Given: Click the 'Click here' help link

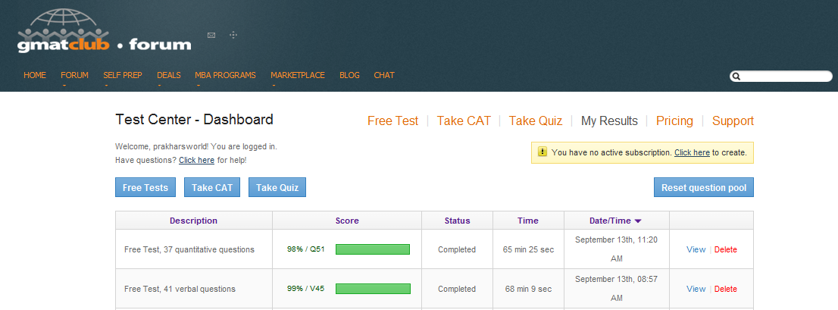Looking at the screenshot, I should pyautogui.click(x=197, y=160).
